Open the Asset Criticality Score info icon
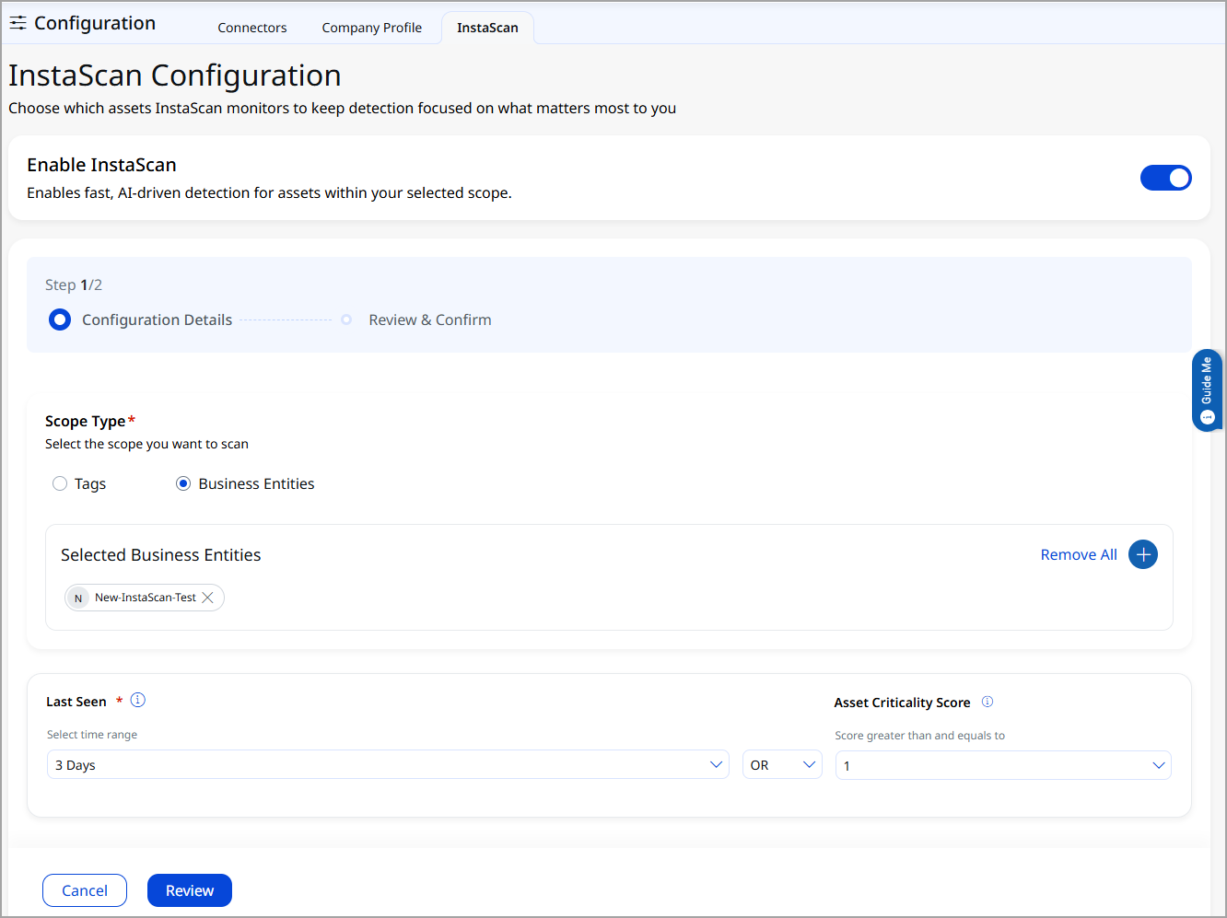 point(987,702)
